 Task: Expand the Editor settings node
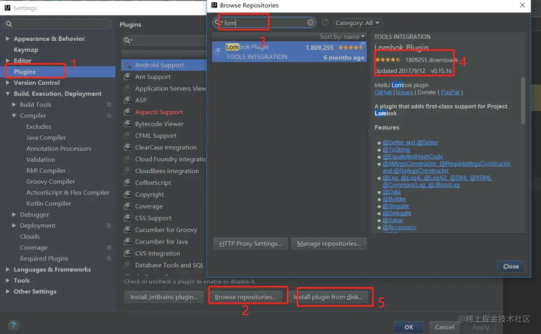click(x=8, y=60)
